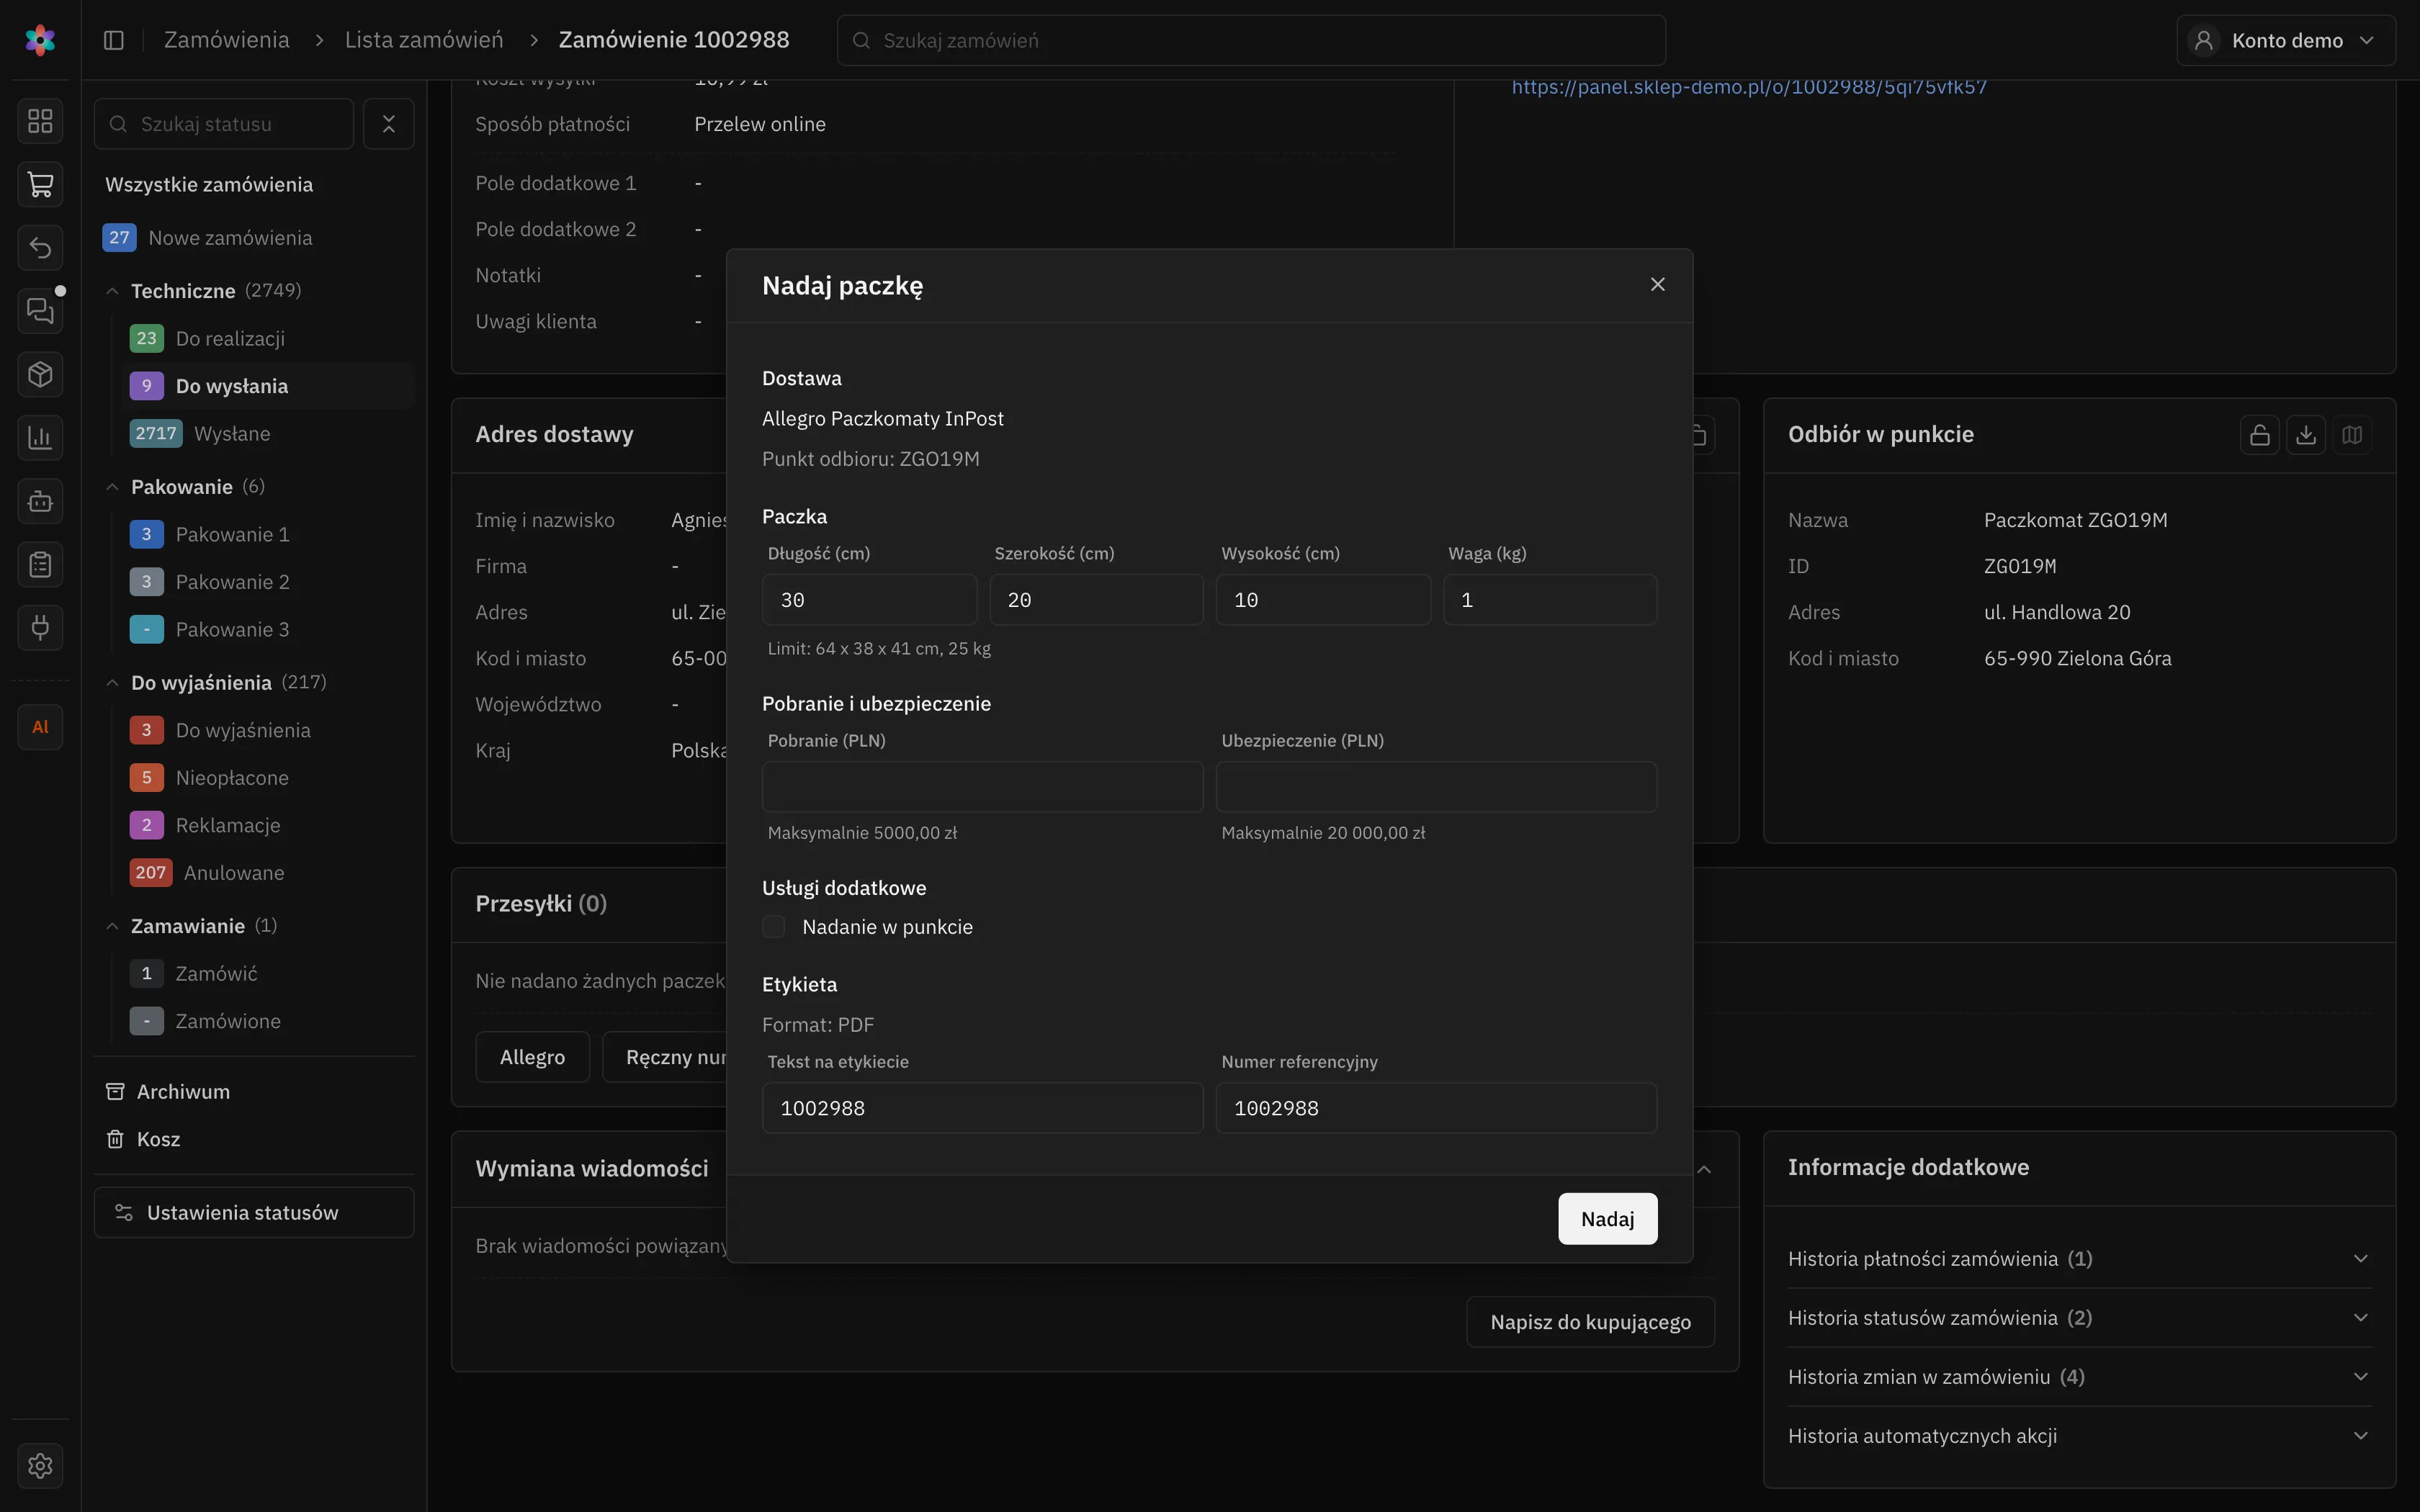2420x1512 pixels.
Task: Open Ustawienia statusów settings
Action: 254,1213
